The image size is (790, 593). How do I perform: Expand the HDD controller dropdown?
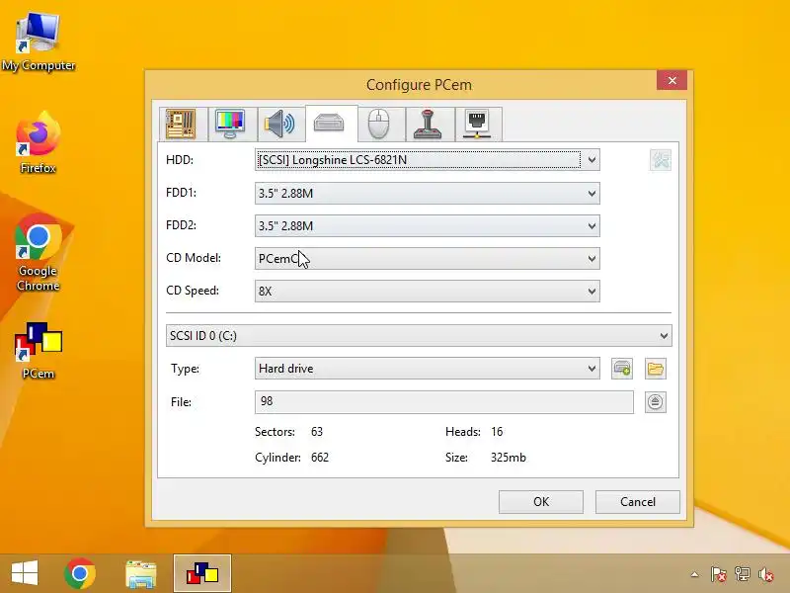[428, 160]
